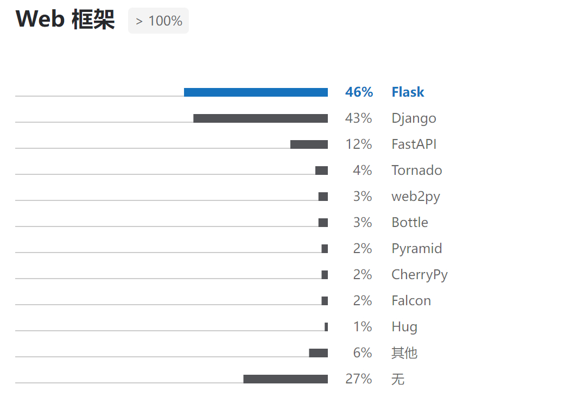
Task: Click the 46% percentage value
Action: [x=359, y=92]
